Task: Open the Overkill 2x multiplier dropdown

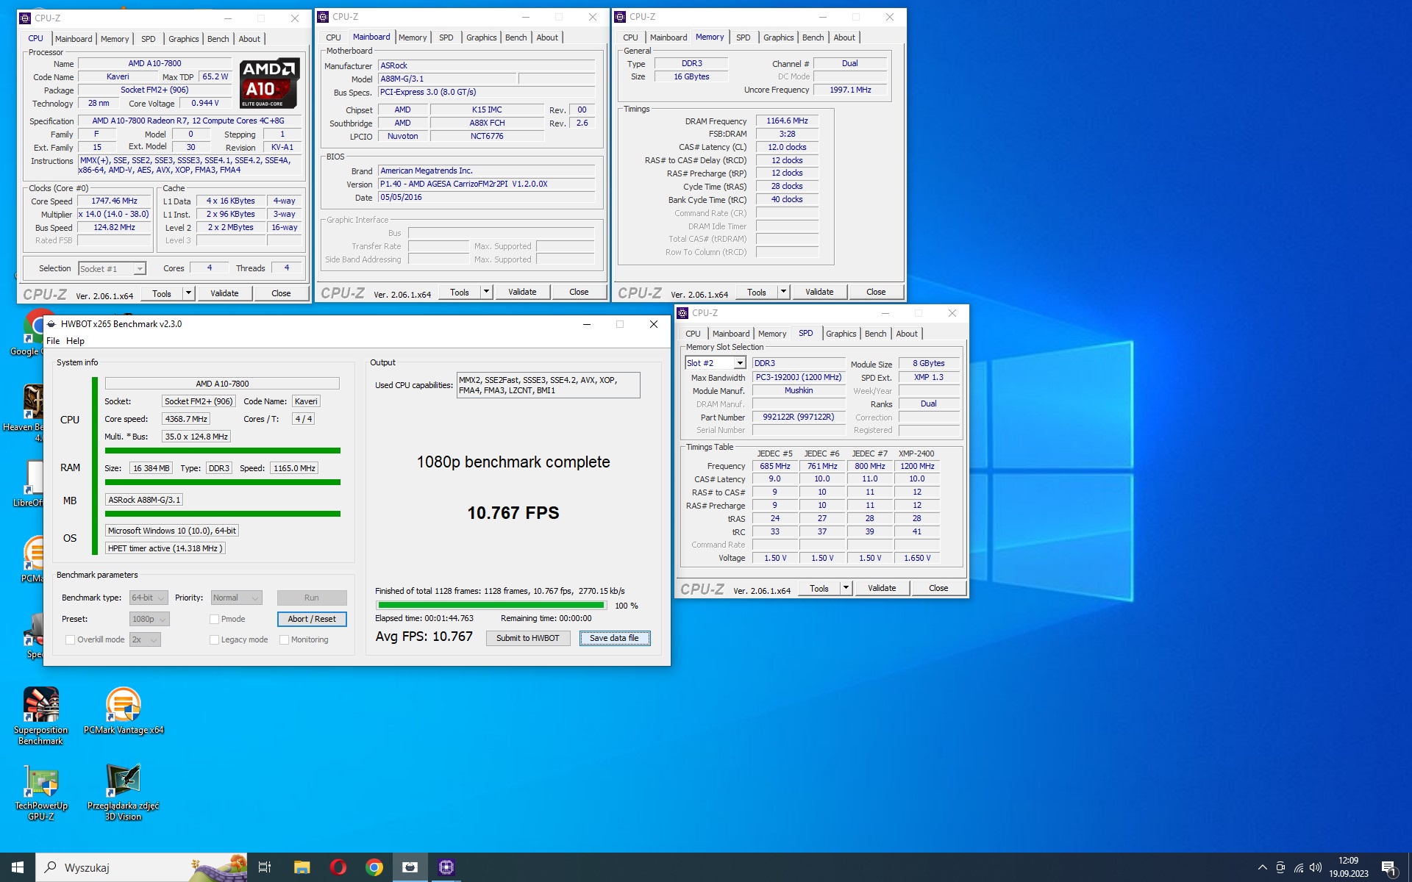Action: click(x=145, y=639)
